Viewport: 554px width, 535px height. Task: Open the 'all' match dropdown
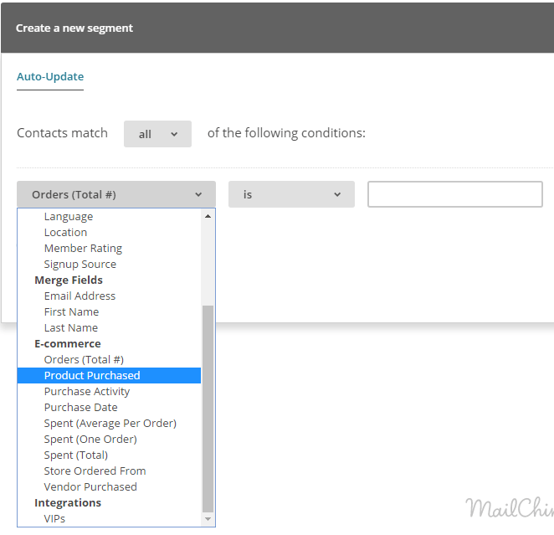coord(157,134)
